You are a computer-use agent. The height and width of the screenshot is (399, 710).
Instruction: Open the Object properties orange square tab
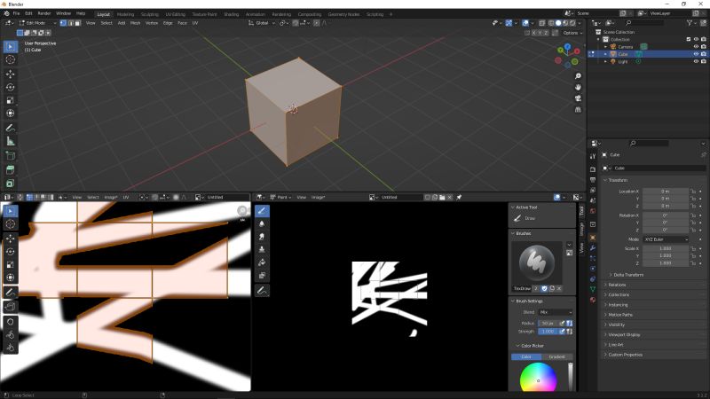[x=593, y=238]
